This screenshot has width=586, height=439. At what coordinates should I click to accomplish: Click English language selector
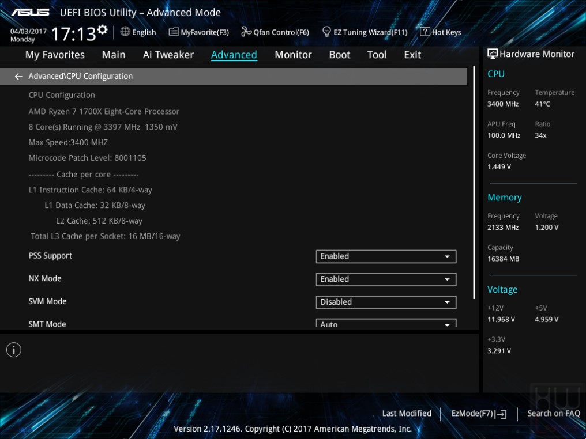[x=138, y=32]
